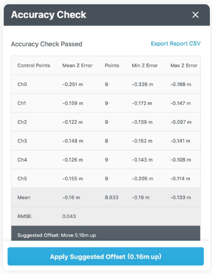This screenshot has width=212, height=274.
Task: Click Ch0 mean Z error value -0.251 m
Action: [73, 85]
